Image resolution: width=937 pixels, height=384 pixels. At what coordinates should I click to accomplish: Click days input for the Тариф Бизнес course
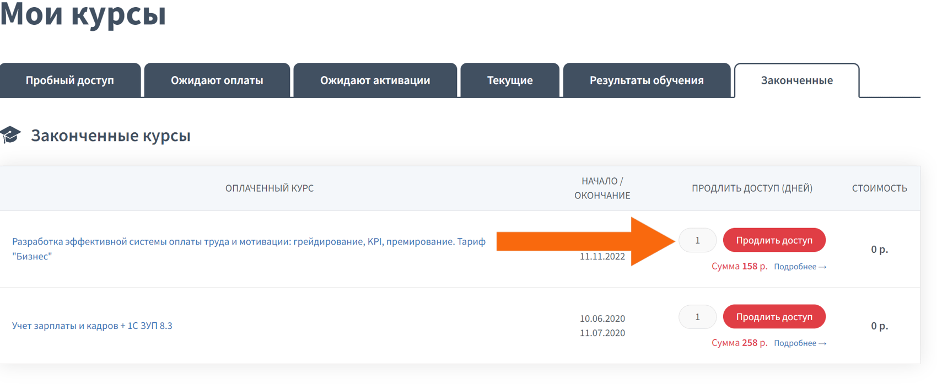[x=697, y=240]
